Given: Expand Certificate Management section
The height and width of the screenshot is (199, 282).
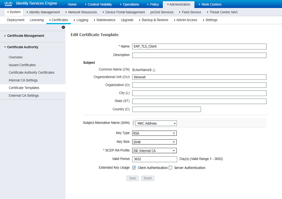Looking at the screenshot, I should pyautogui.click(x=24, y=36).
